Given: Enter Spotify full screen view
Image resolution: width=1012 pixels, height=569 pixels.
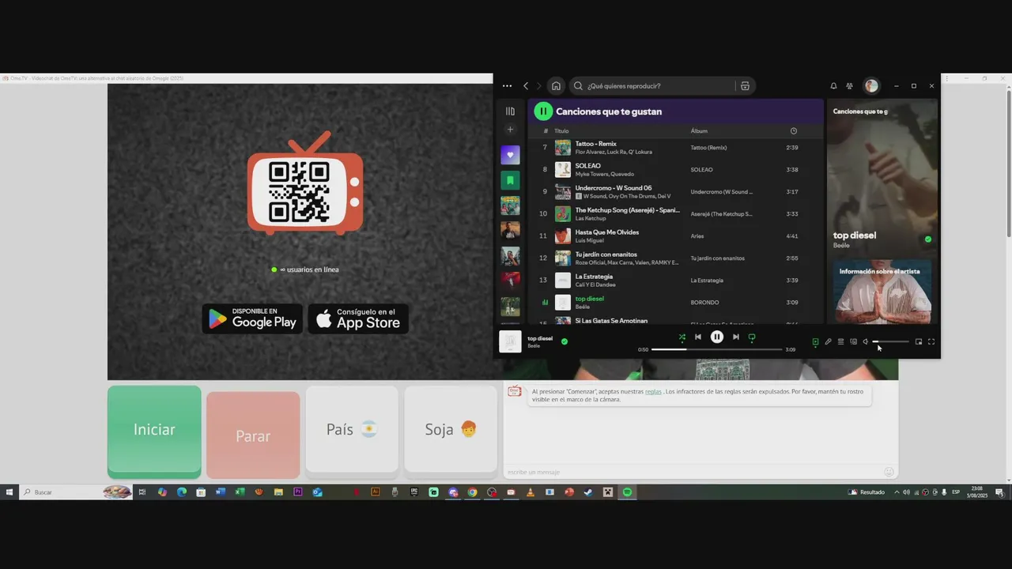Looking at the screenshot, I should 931,342.
